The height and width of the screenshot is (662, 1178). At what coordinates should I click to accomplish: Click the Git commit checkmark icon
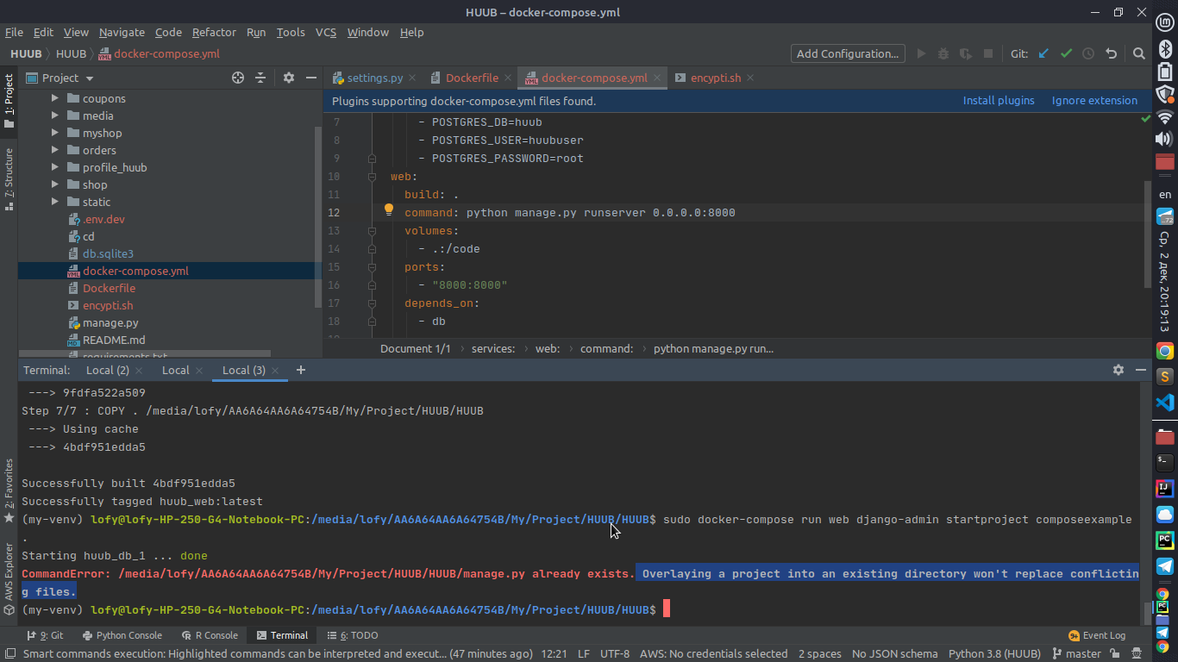coord(1066,53)
